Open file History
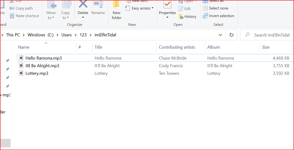This screenshot has width=294, height=150. [x=187, y=16]
